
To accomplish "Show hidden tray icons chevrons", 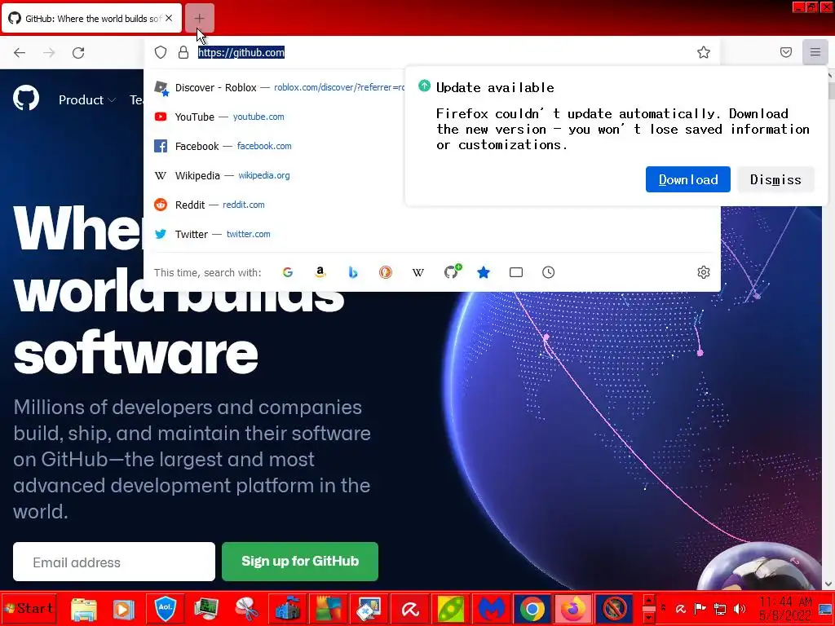I will [664, 607].
